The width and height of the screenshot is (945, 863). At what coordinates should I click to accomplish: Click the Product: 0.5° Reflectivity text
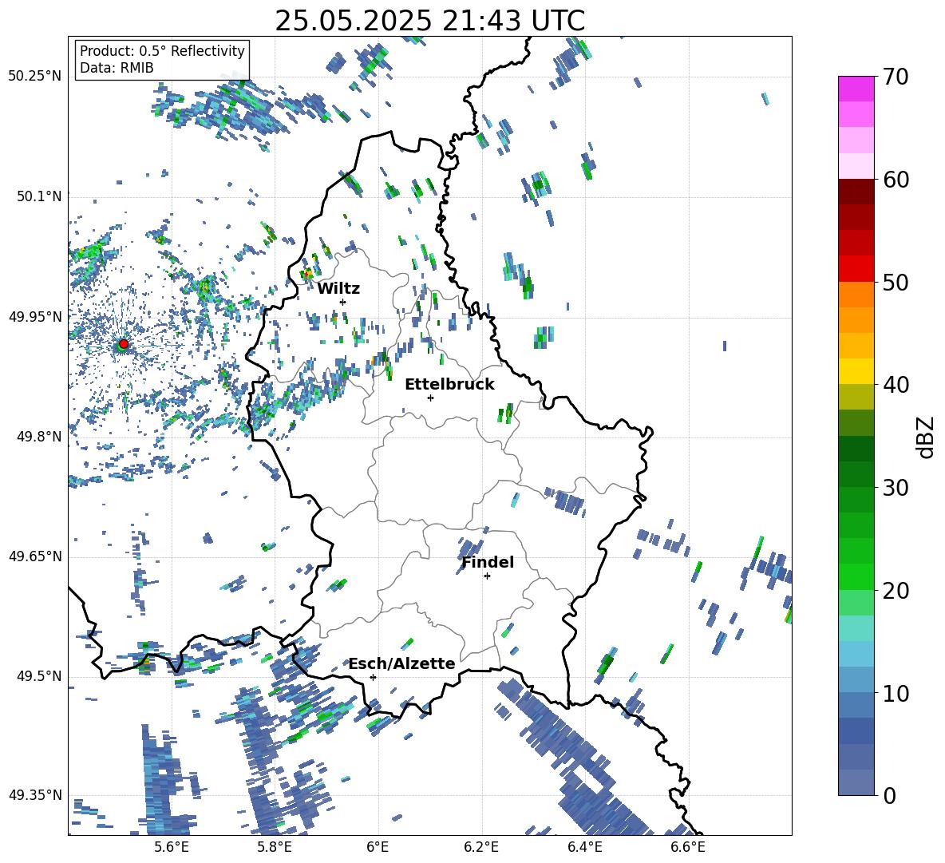point(162,50)
